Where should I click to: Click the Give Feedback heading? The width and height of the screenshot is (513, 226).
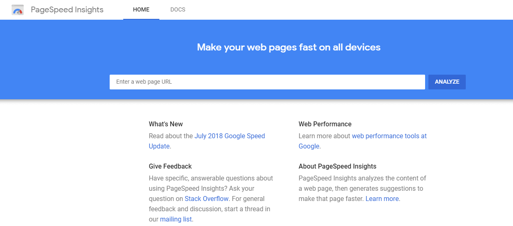170,166
